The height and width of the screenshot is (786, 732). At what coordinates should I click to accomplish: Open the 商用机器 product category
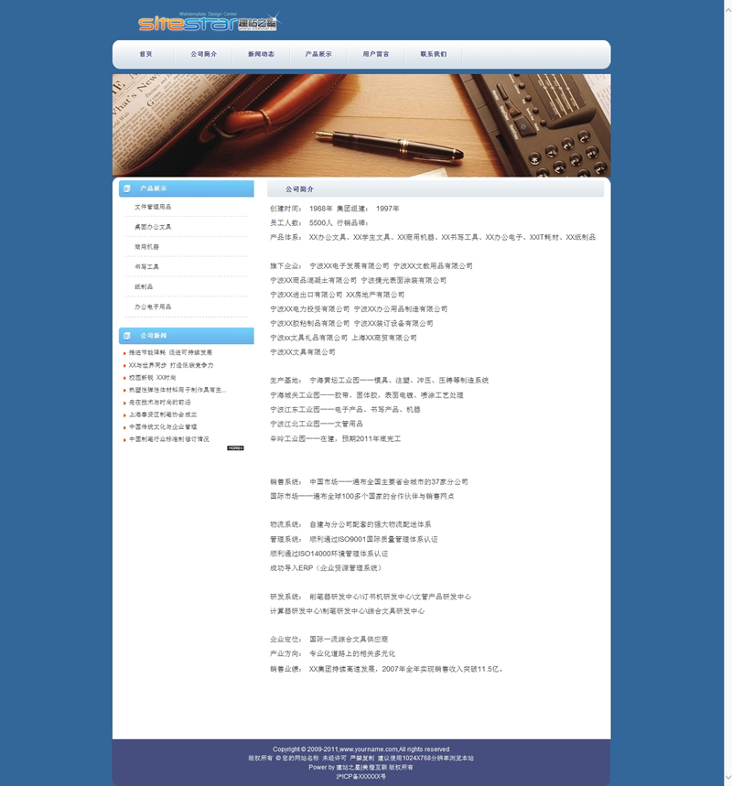[147, 247]
